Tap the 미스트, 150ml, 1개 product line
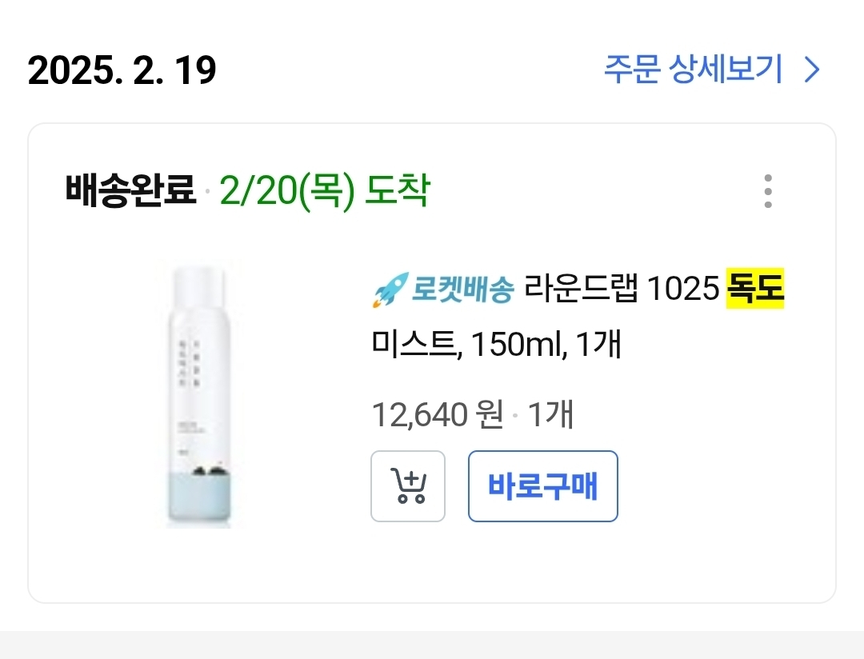 click(496, 346)
